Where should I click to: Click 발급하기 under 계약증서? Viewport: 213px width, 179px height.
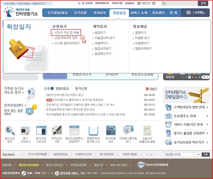[100, 32]
